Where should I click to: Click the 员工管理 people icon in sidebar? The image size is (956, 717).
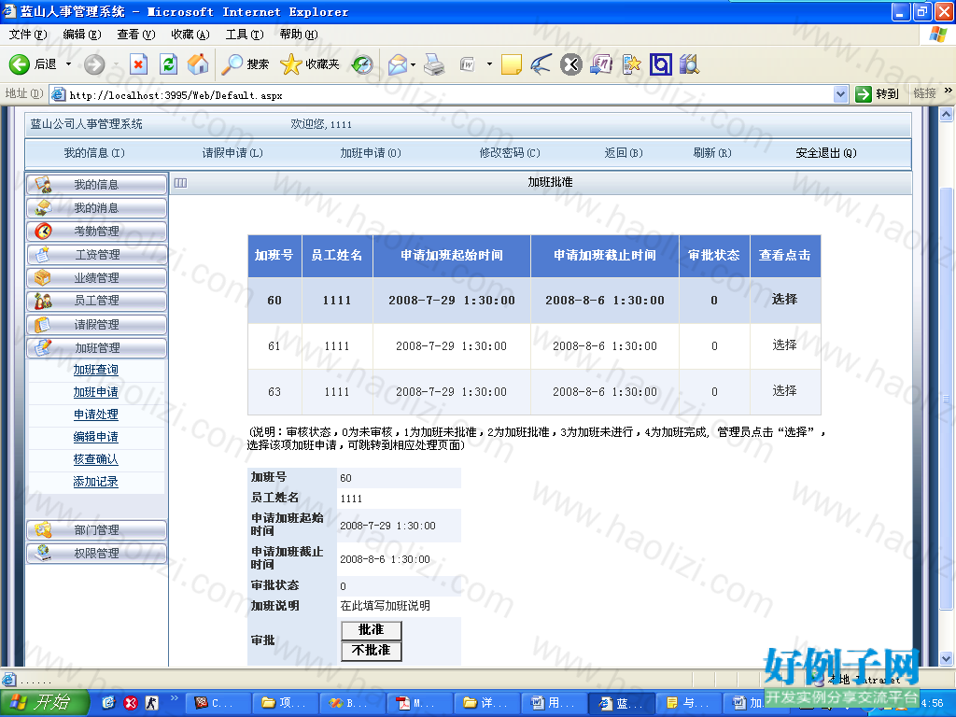pos(43,301)
